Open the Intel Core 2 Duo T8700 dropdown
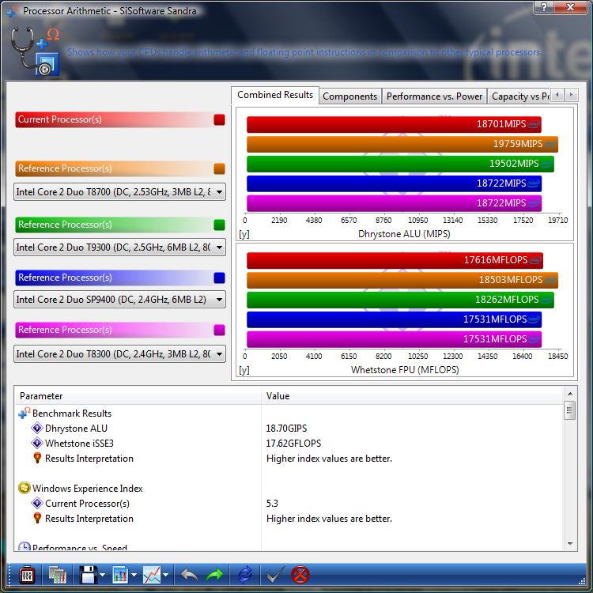Screen dimensions: 593x593 (x=119, y=192)
